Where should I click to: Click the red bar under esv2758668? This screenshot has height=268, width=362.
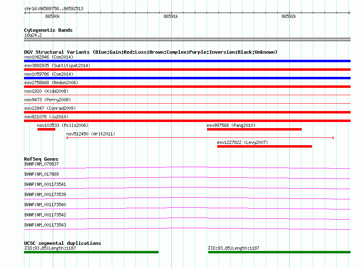pyautogui.click(x=187, y=87)
